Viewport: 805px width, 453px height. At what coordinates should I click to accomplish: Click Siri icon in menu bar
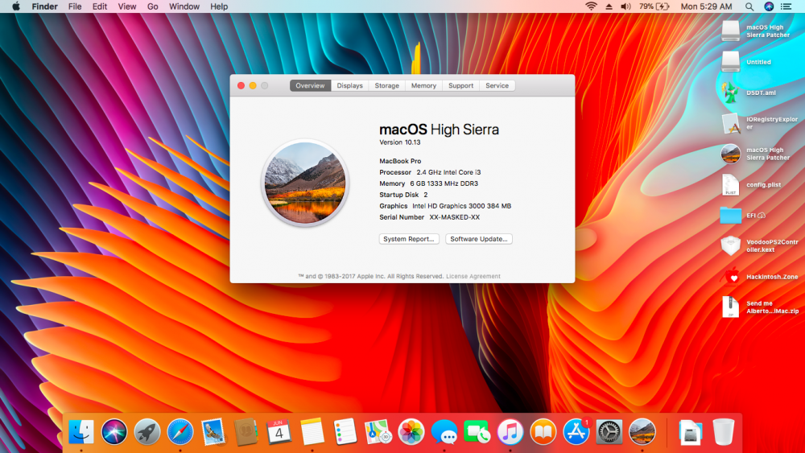point(769,6)
